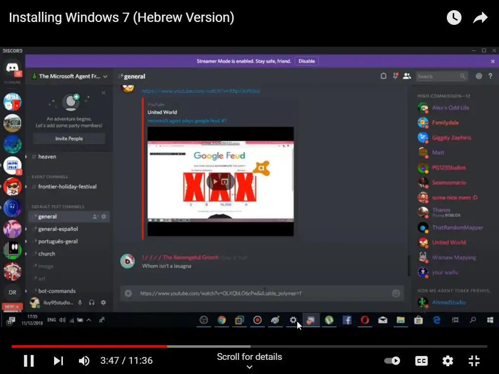Toggle closed captions

click(422, 361)
